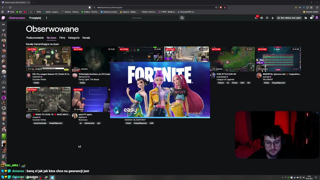This screenshot has height=180, width=320.
Task: Open notifications inbox with 27 badge
Action: point(256,18)
